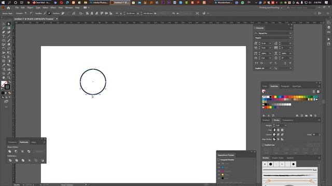Select Projecting Cap in Stroke panel
This screenshot has width=332, height=186.
coord(282,130)
